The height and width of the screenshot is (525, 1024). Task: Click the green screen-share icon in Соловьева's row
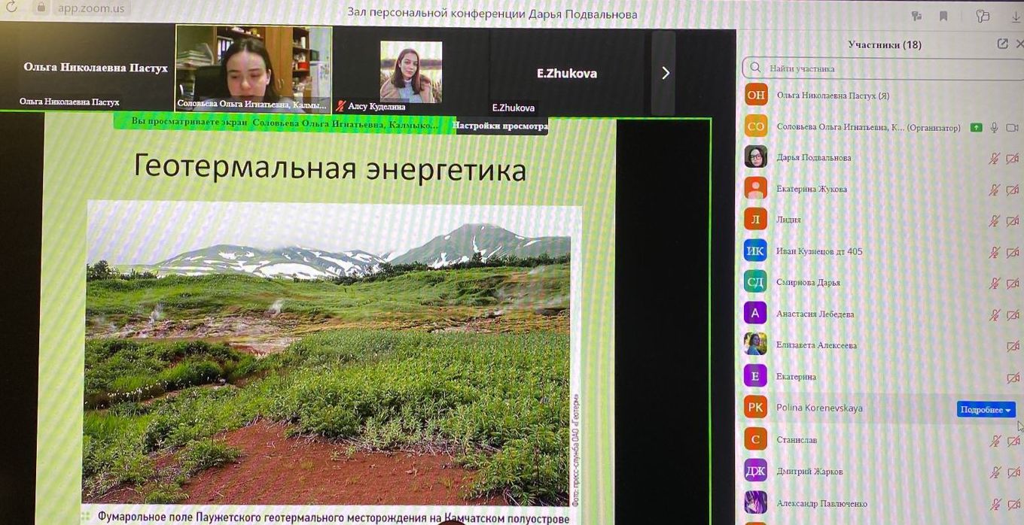click(977, 128)
